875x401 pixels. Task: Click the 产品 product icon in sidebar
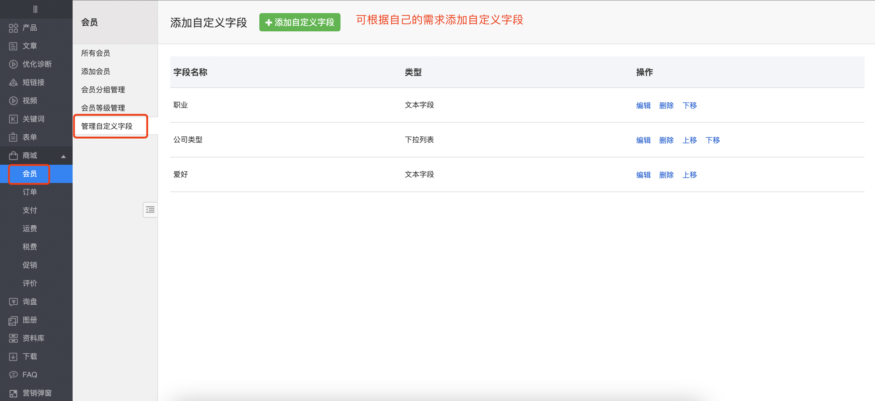13,28
